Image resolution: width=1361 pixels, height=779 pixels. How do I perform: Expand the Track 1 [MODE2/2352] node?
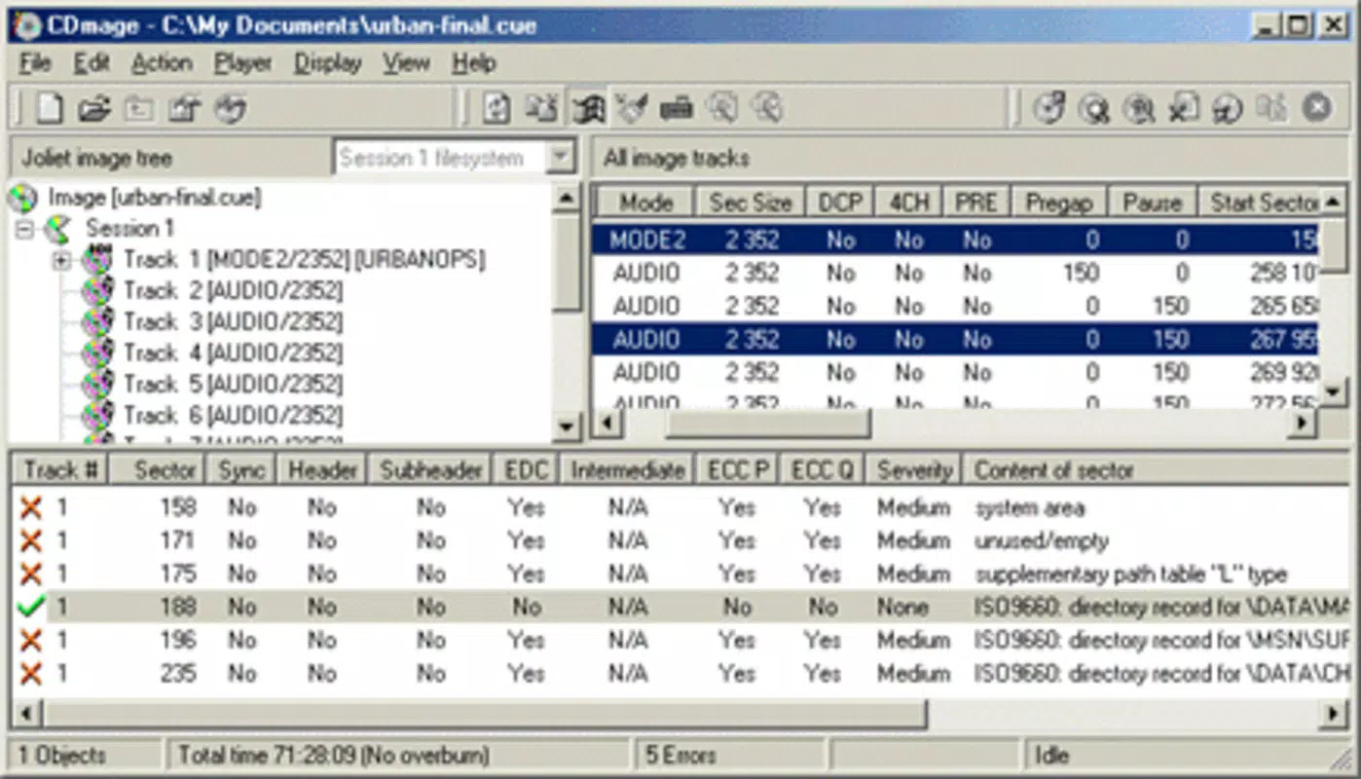click(x=61, y=260)
